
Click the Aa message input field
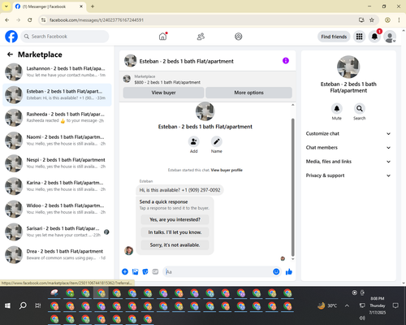click(218, 271)
